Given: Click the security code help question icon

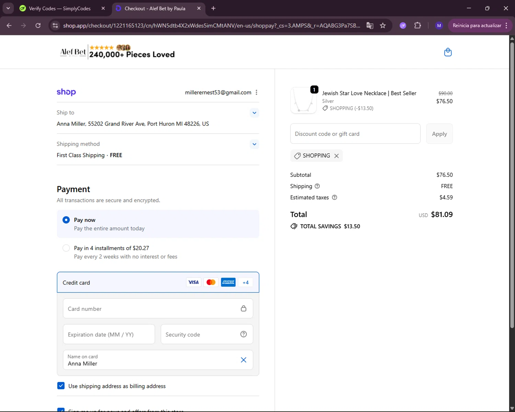Looking at the screenshot, I should (x=243, y=334).
